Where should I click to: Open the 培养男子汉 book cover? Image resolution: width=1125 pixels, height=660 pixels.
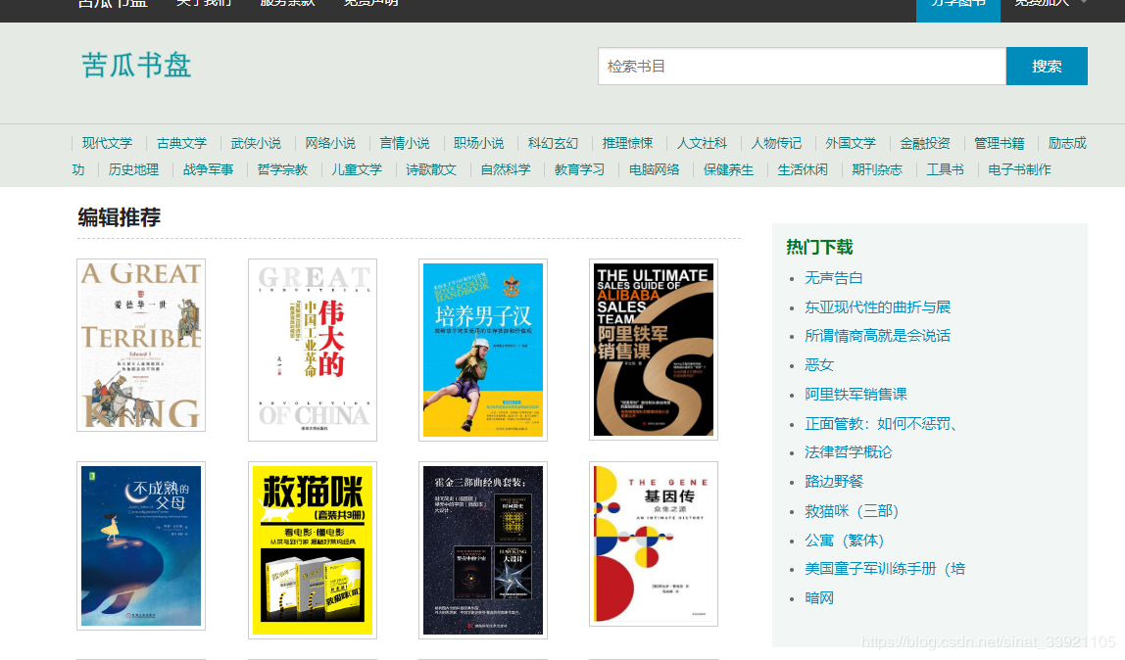tap(483, 350)
